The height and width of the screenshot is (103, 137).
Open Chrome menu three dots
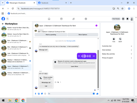pyautogui.click(x=134, y=9)
